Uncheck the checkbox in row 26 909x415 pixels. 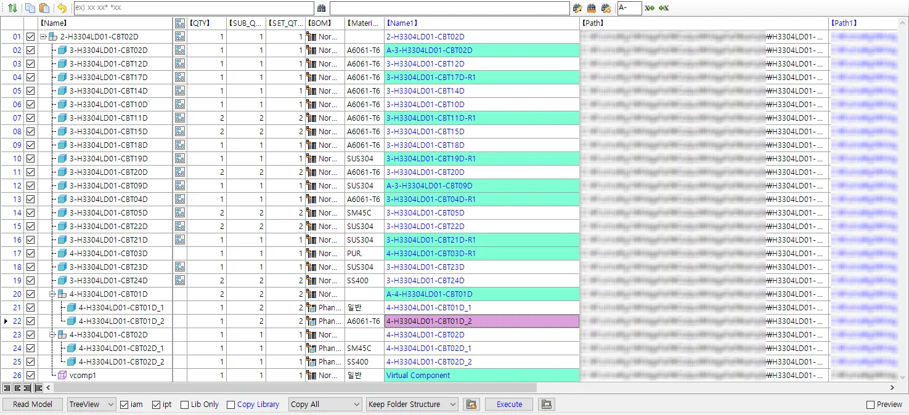(30, 376)
